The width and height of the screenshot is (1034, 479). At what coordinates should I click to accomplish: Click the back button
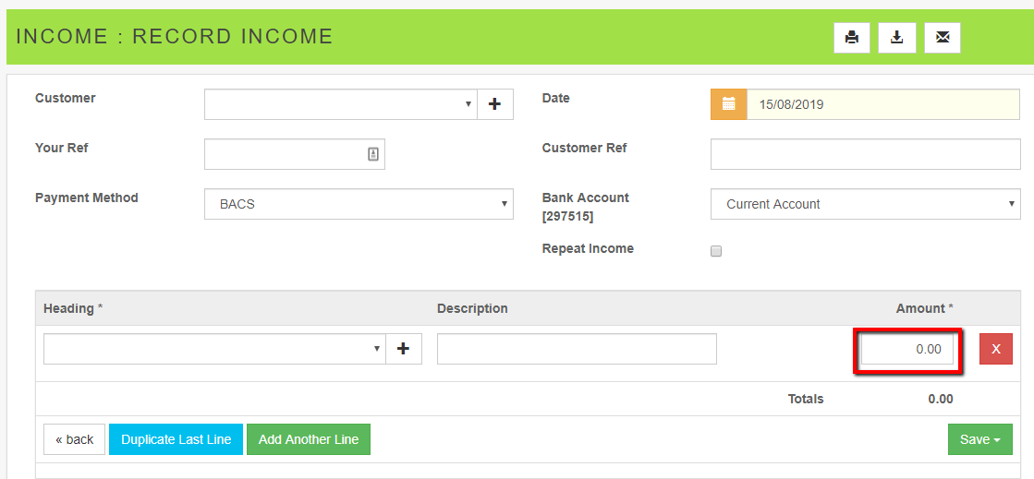point(74,439)
